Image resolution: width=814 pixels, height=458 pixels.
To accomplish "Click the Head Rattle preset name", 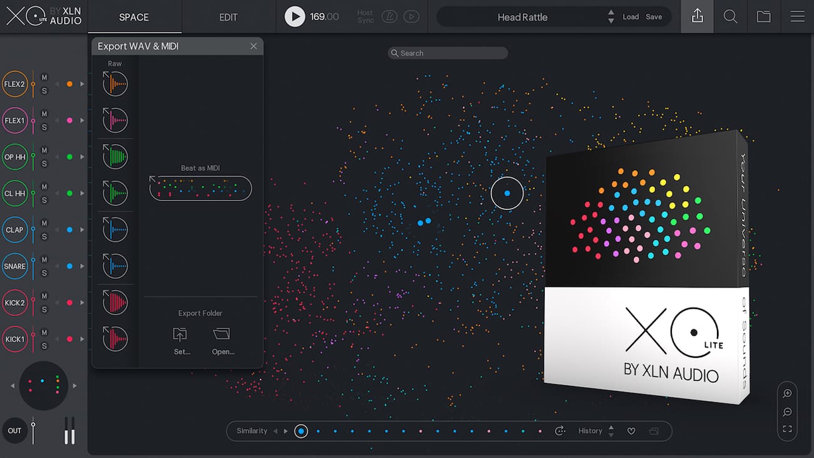I will click(522, 17).
